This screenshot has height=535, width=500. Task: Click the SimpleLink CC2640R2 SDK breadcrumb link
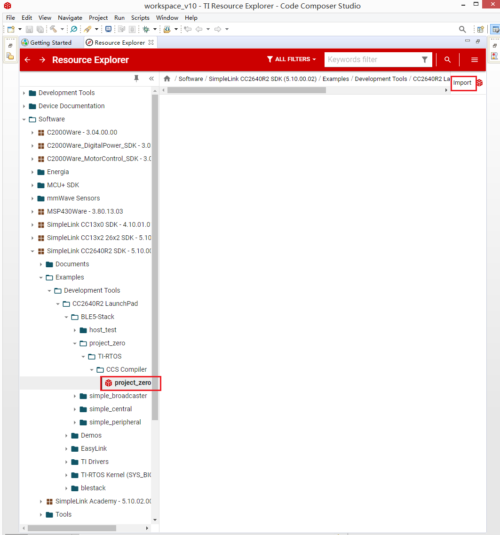click(x=262, y=79)
